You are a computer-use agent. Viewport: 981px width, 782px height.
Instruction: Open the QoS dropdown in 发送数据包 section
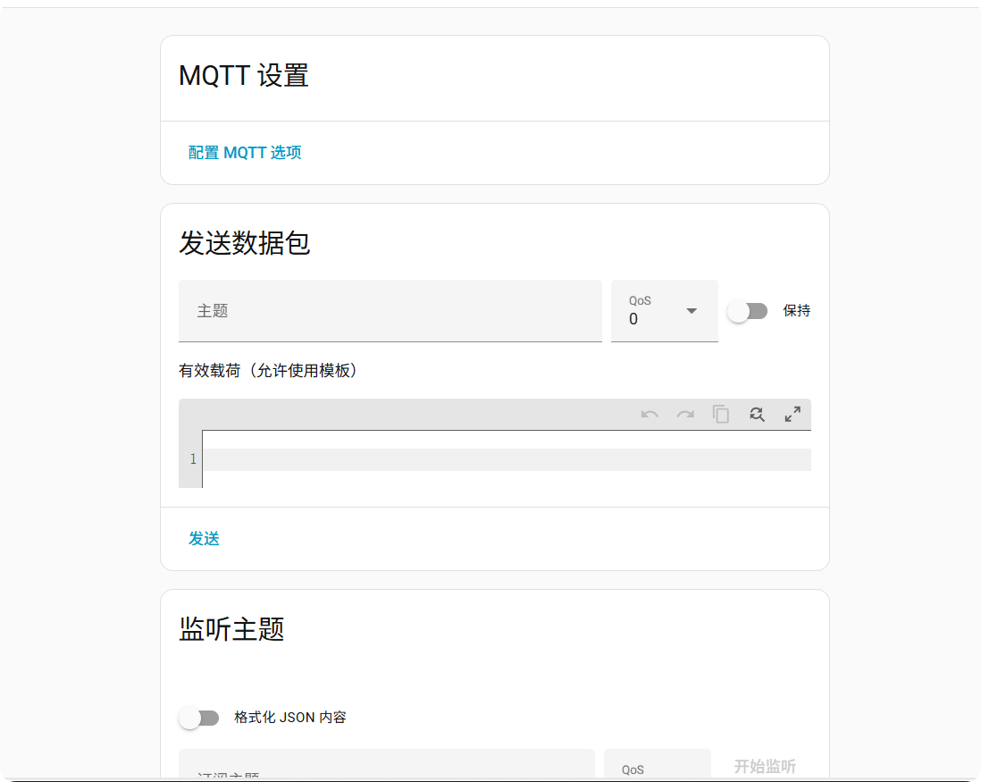[x=665, y=311]
